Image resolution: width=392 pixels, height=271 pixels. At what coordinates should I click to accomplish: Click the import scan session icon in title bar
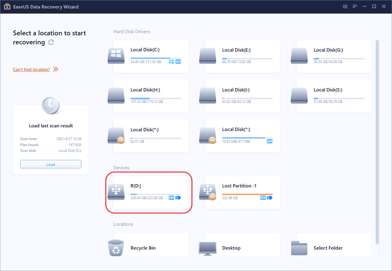(345, 7)
